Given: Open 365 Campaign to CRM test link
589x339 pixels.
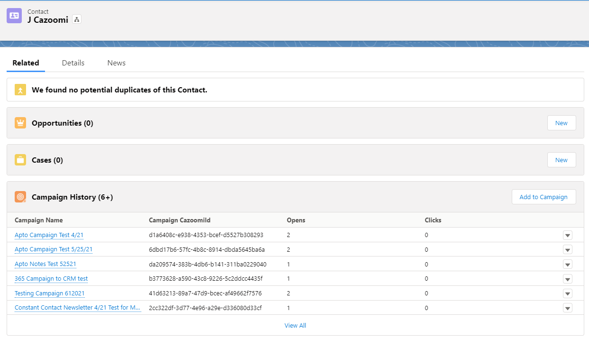Looking at the screenshot, I should 51,279.
